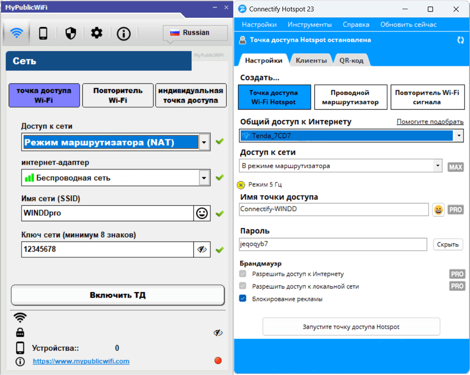
Task: Click the Russian flag language selector
Action: click(195, 33)
